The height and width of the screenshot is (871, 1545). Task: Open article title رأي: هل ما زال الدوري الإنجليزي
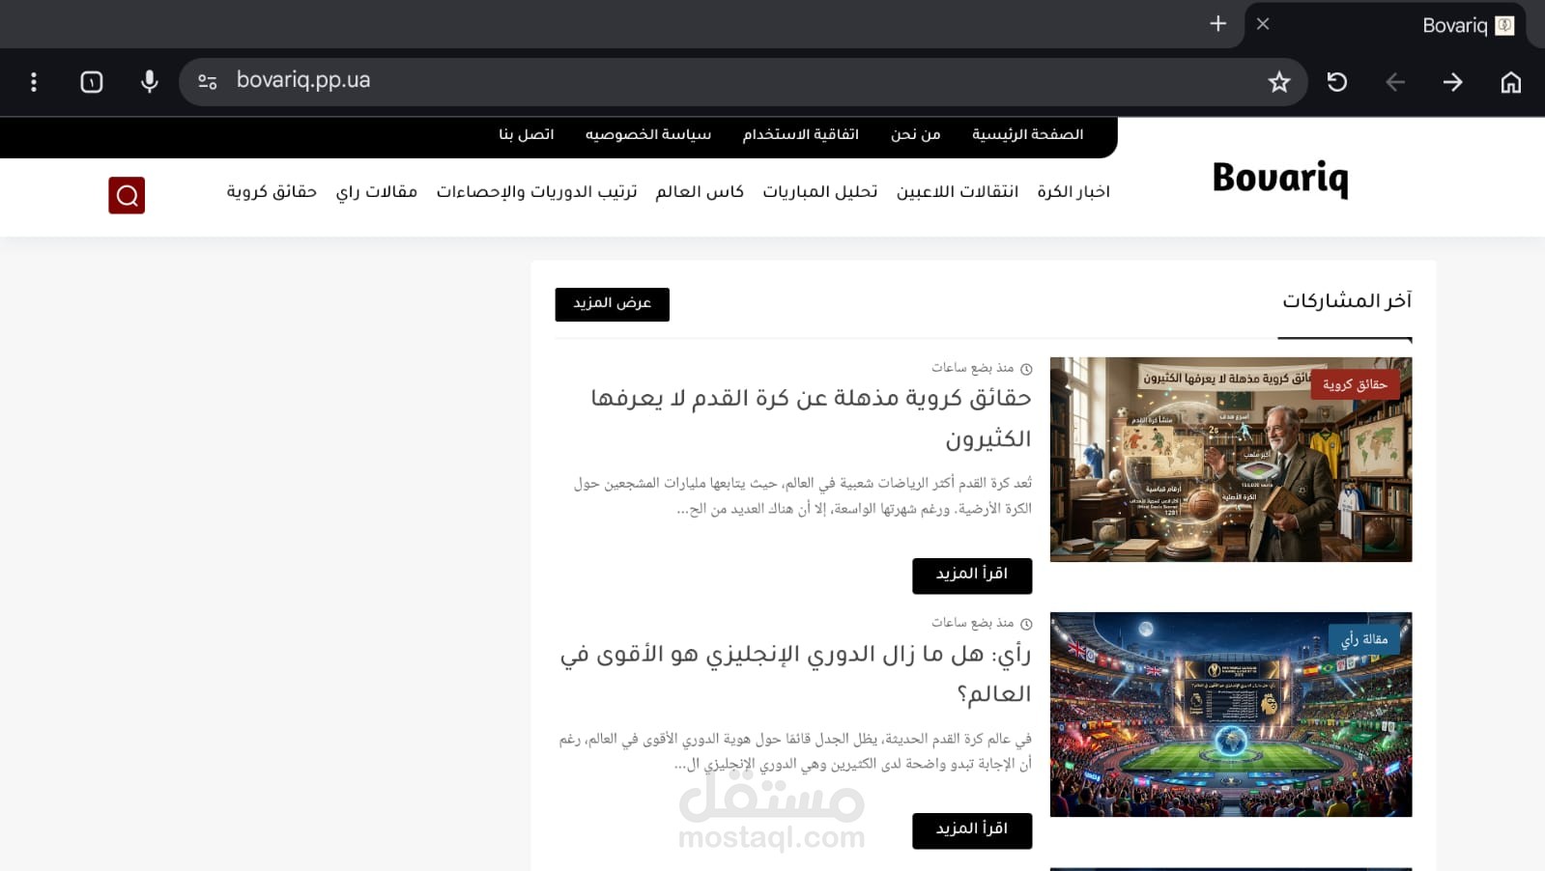click(x=795, y=674)
